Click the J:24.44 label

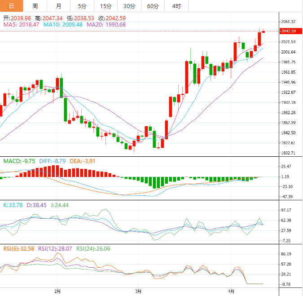[60, 205]
